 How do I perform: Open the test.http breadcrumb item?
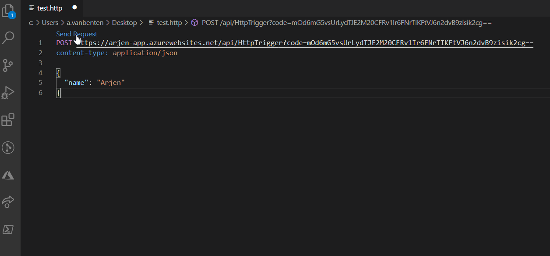[169, 23]
